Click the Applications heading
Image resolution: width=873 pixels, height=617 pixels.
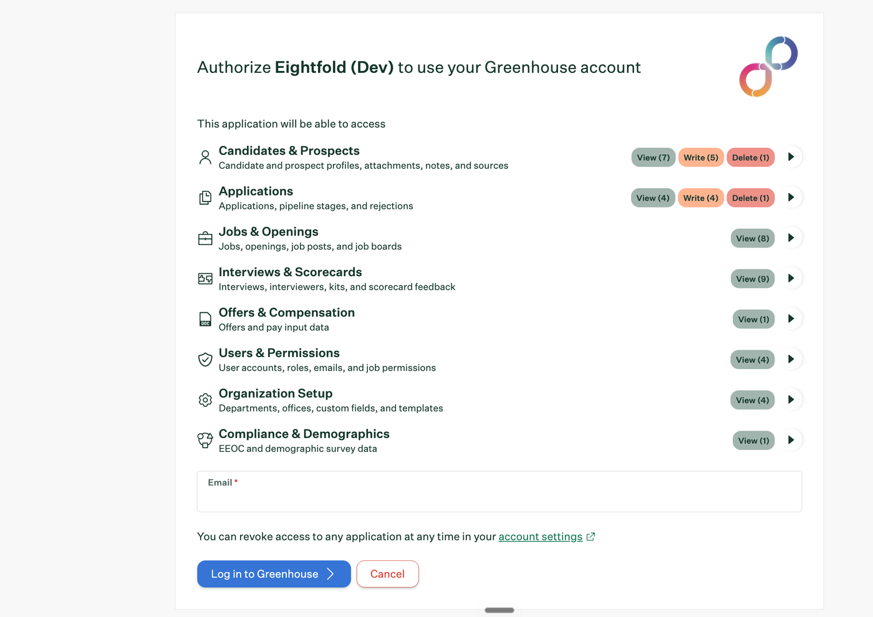(256, 191)
